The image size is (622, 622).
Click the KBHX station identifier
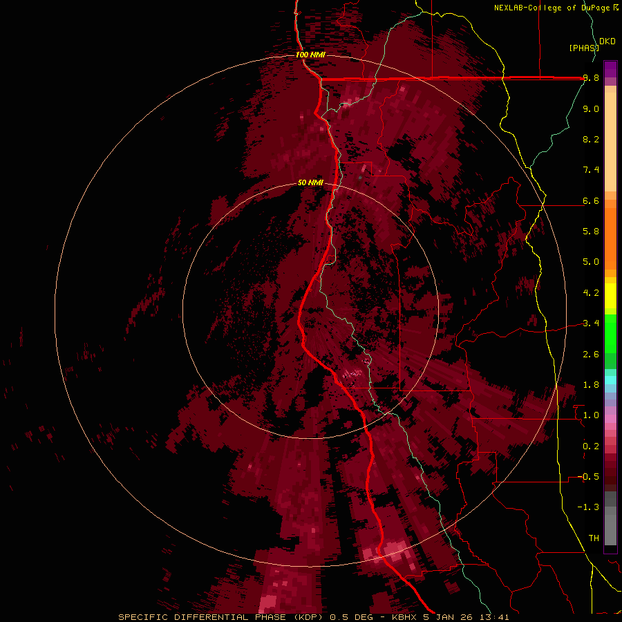[x=404, y=617]
